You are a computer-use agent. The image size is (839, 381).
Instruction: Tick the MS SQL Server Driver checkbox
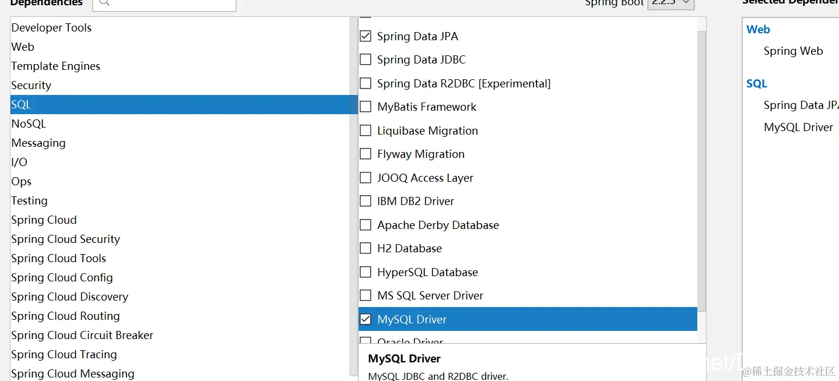click(x=366, y=295)
